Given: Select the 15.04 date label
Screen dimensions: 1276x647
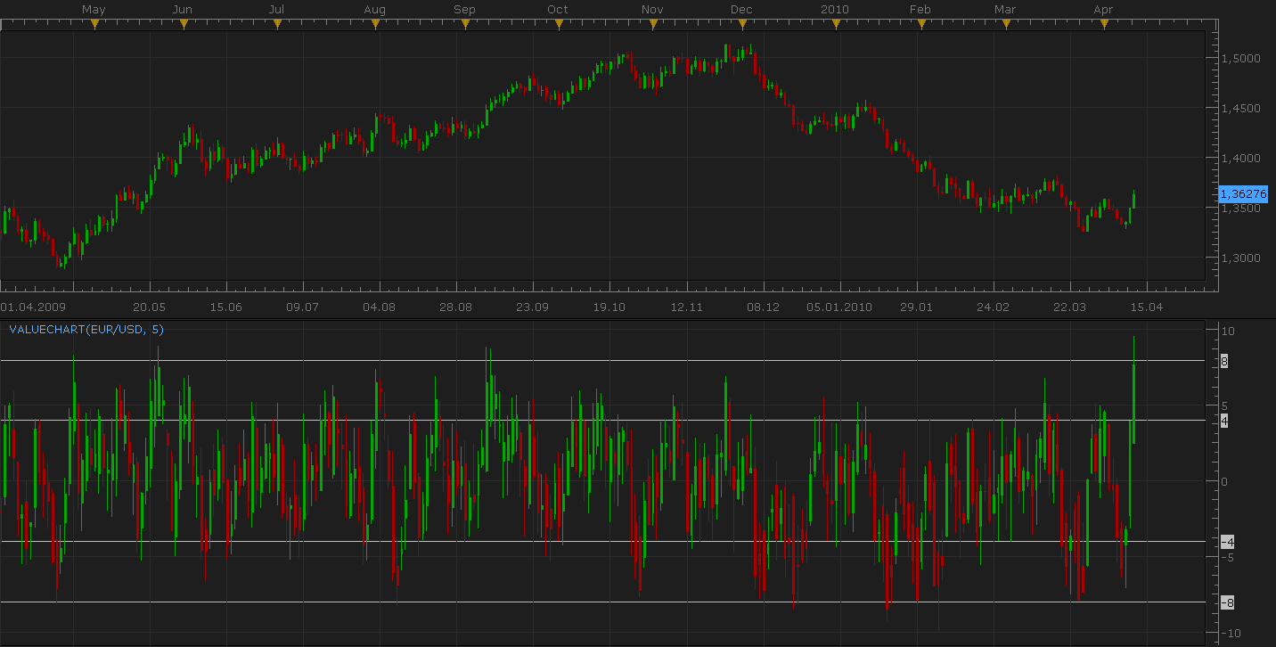Looking at the screenshot, I should (1147, 307).
